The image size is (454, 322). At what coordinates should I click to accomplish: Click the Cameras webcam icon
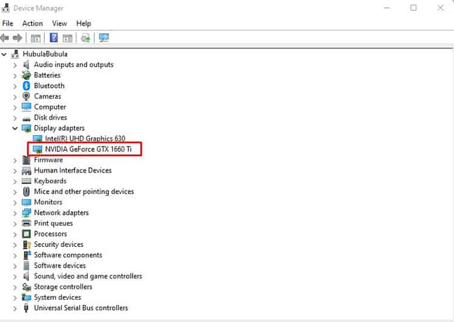point(26,96)
